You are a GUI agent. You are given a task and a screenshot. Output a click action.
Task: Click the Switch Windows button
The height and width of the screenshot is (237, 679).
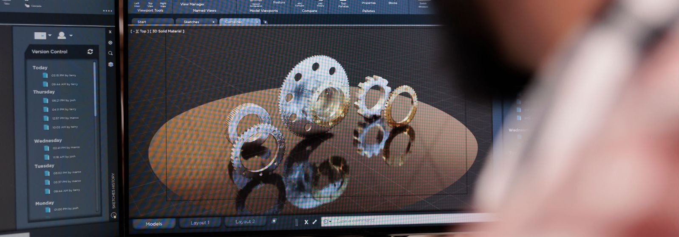click(423, 4)
